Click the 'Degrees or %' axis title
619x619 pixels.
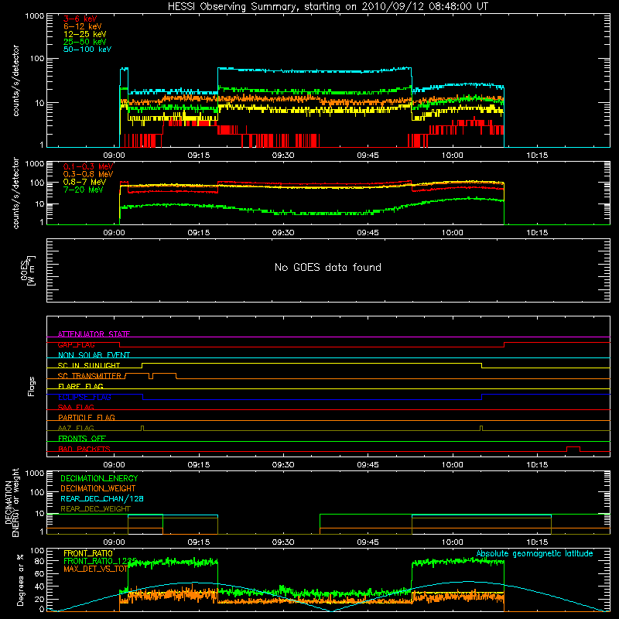point(20,580)
